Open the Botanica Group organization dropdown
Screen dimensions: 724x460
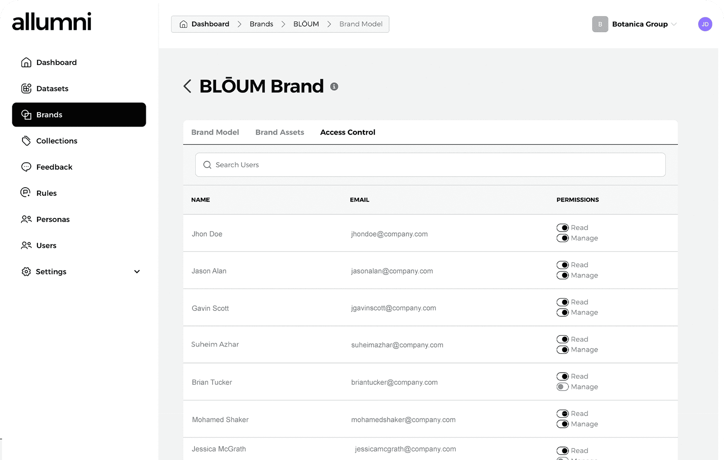coord(635,24)
